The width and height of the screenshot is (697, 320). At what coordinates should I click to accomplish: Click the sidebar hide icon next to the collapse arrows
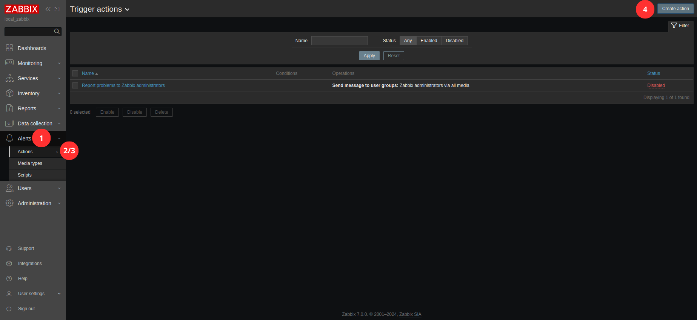[57, 9]
